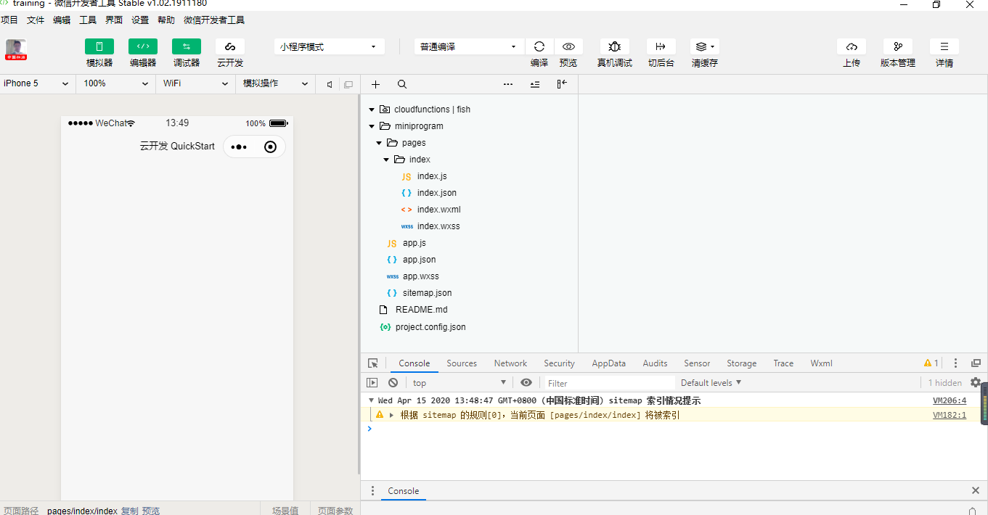Click the detach simulator window icon
The width and height of the screenshot is (988, 515).
(348, 84)
